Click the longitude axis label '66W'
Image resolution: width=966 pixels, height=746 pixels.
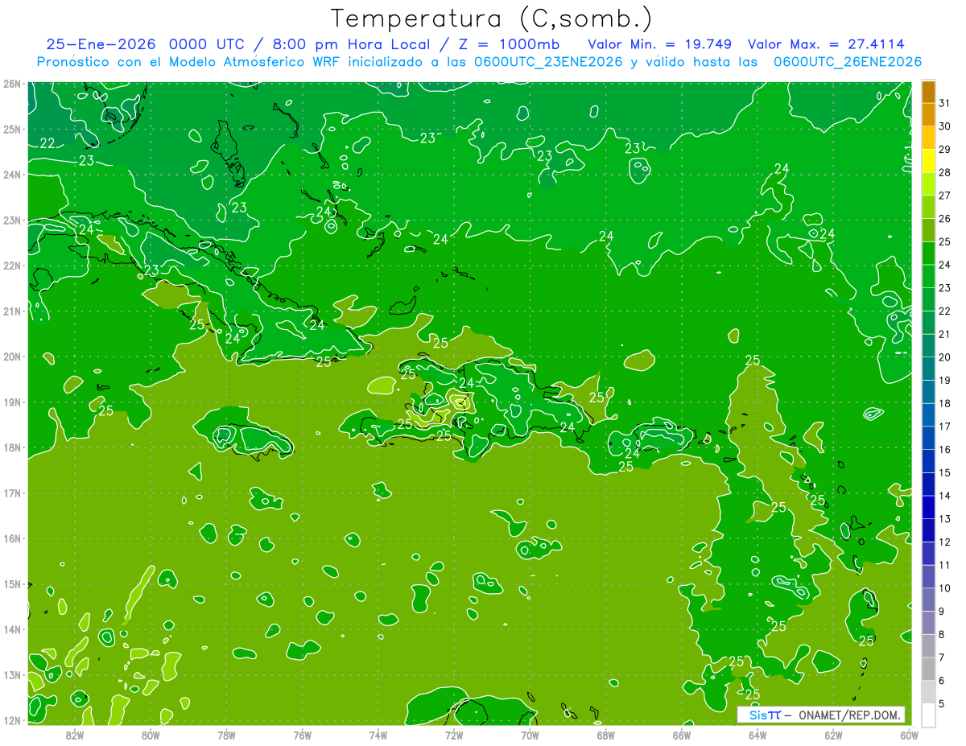click(x=681, y=735)
